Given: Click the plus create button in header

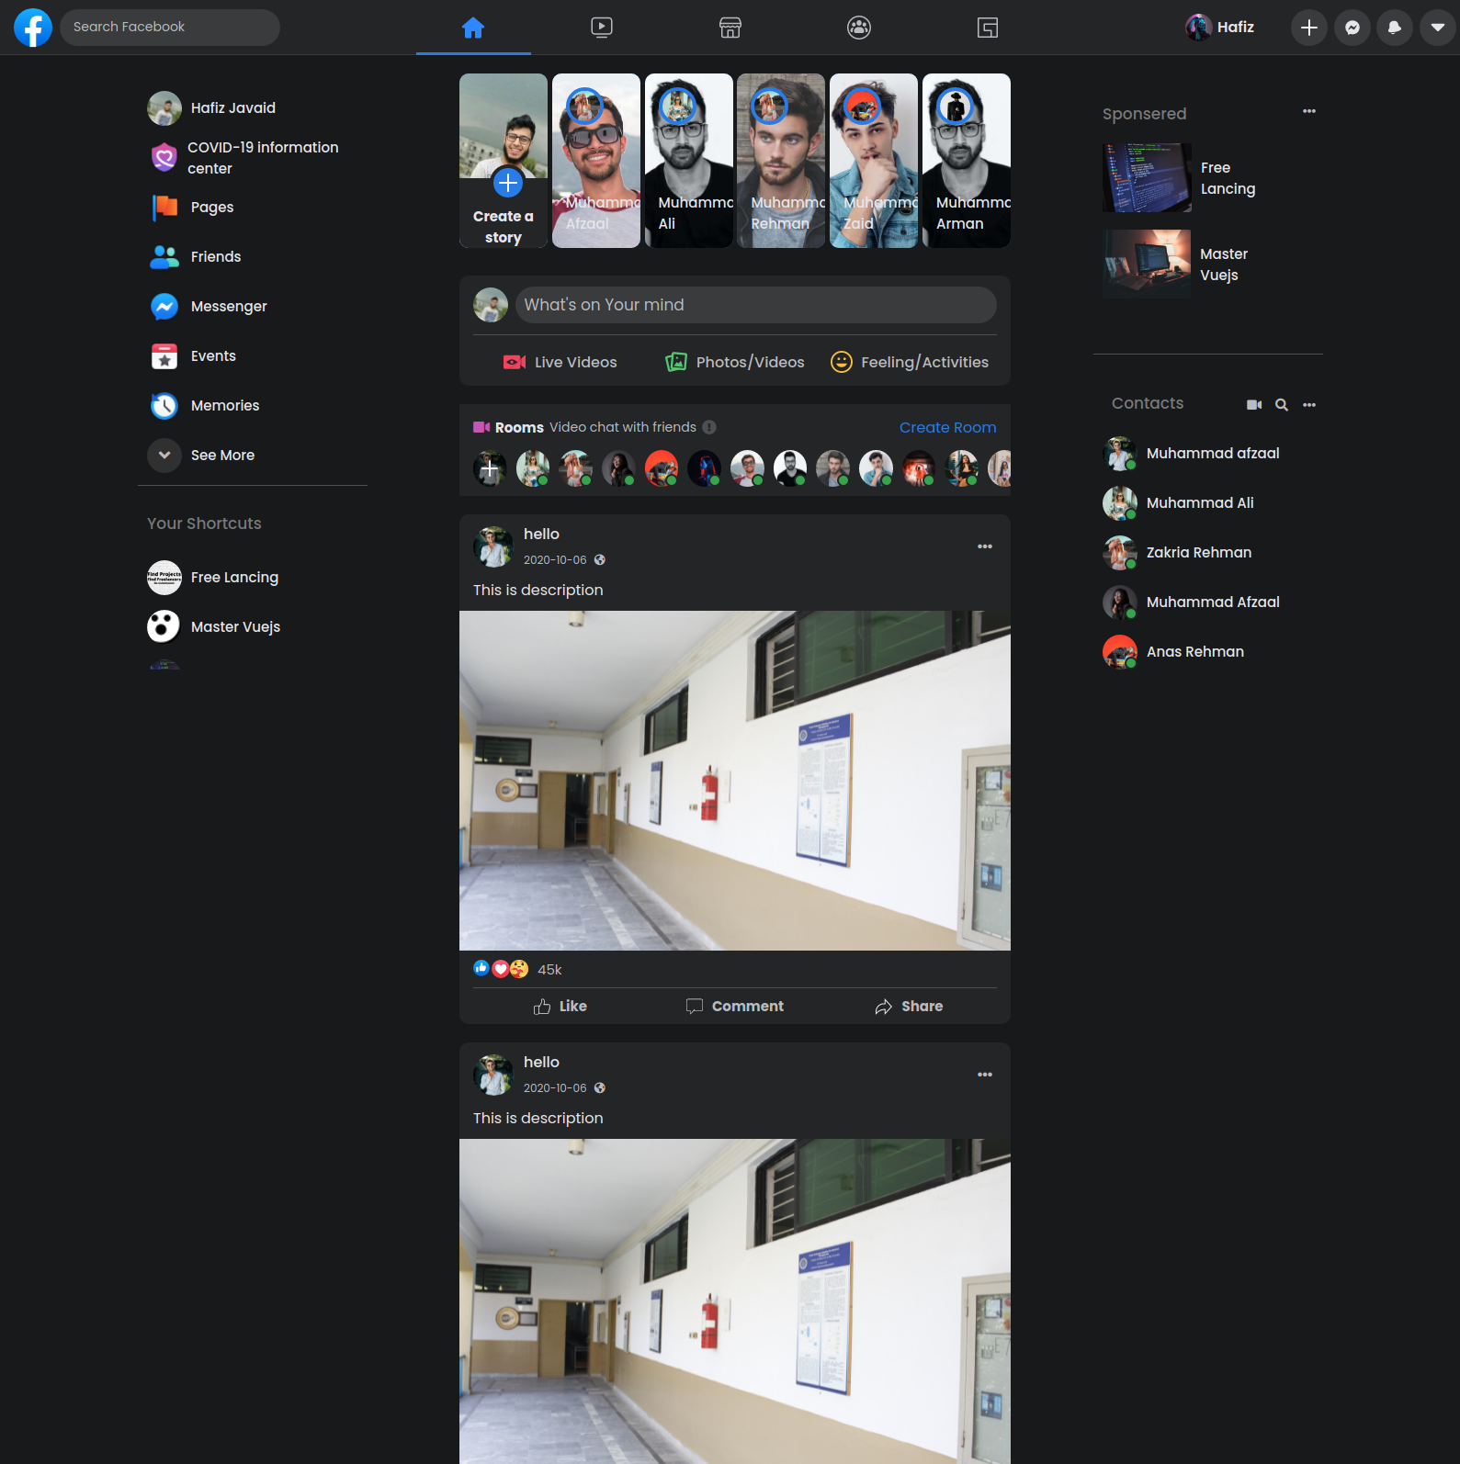Looking at the screenshot, I should pyautogui.click(x=1309, y=28).
